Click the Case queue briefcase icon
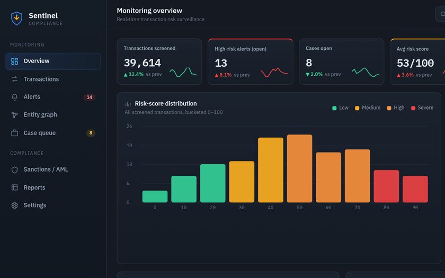 click(x=14, y=133)
